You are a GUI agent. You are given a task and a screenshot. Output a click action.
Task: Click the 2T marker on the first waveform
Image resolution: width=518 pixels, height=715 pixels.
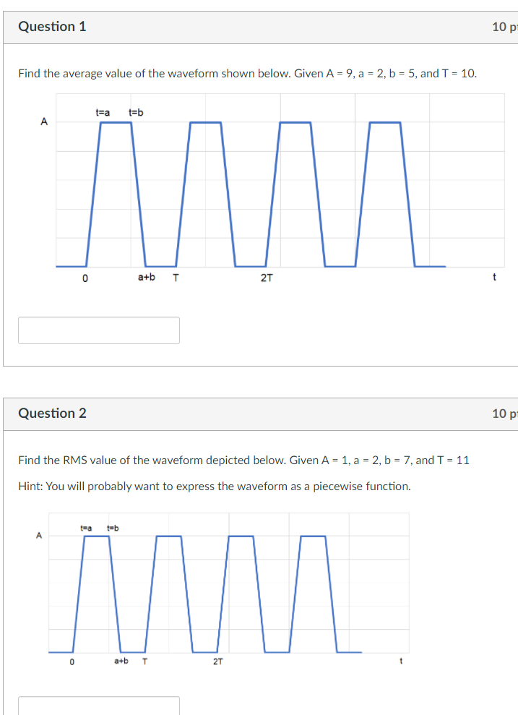coord(266,276)
